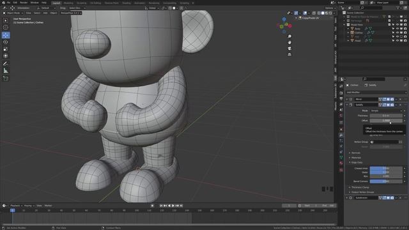Open the Modifiers wrench properties tab

[x=341, y=135]
